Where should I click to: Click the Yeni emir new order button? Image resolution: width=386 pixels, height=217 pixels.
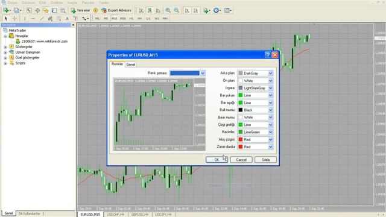(x=80, y=10)
